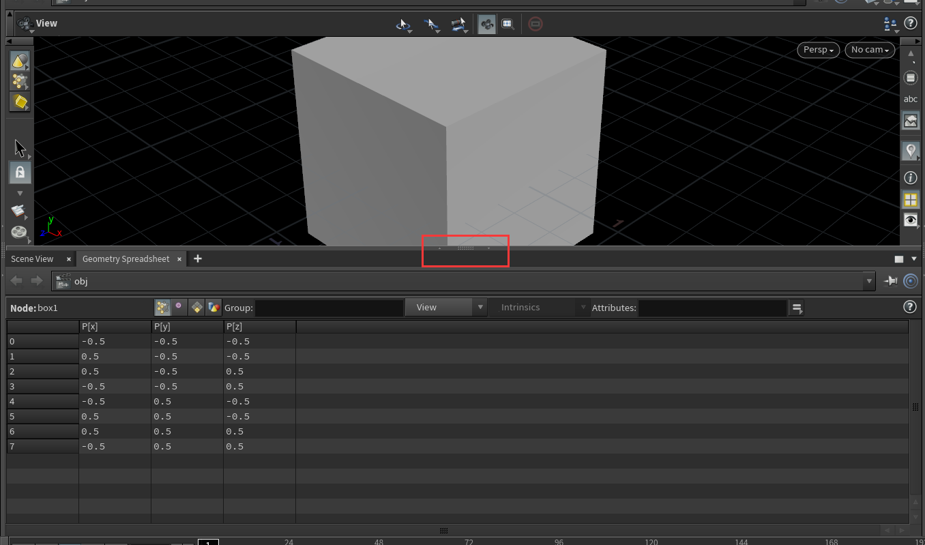Select the View tool in the viewport toolbar
925x545 pixels.
point(404,25)
